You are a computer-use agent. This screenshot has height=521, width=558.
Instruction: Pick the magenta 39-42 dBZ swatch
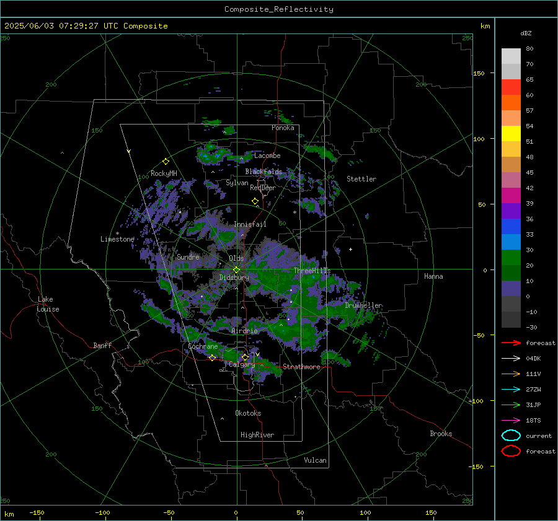(x=511, y=195)
